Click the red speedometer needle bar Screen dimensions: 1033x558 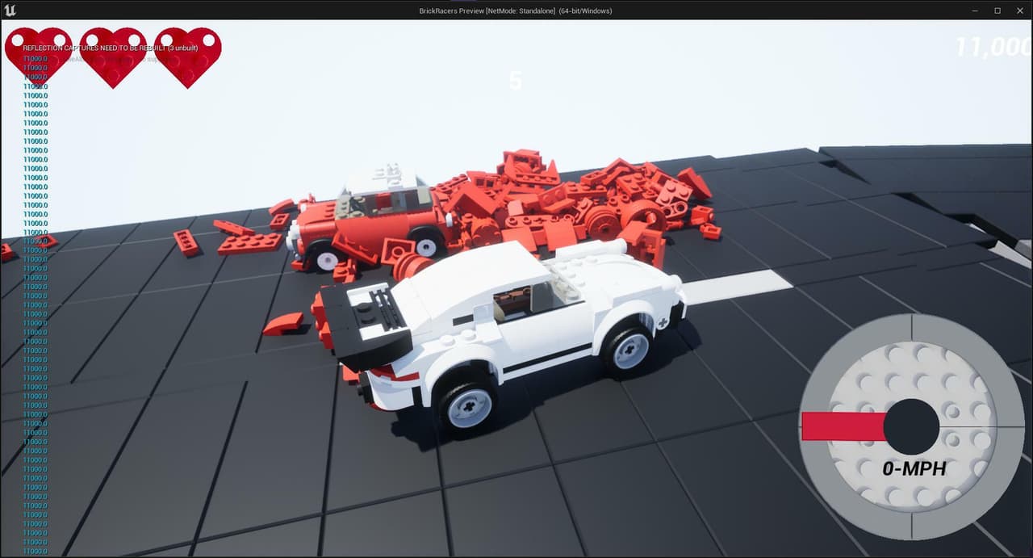click(x=844, y=426)
